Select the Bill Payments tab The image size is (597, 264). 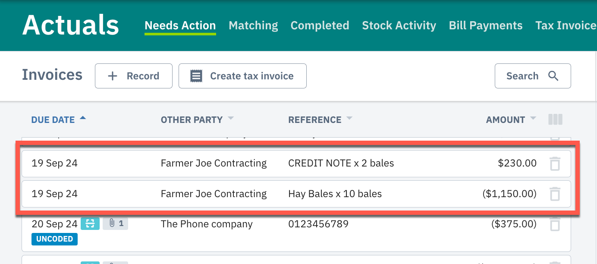486,25
